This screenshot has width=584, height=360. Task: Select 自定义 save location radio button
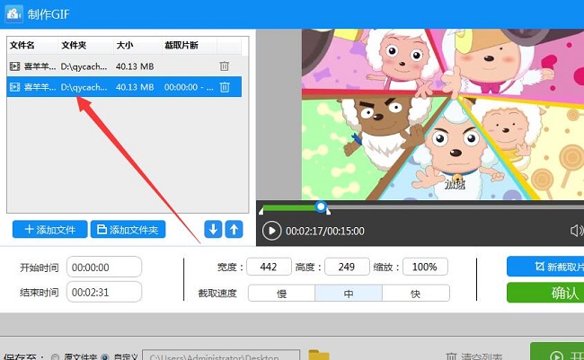(x=104, y=357)
